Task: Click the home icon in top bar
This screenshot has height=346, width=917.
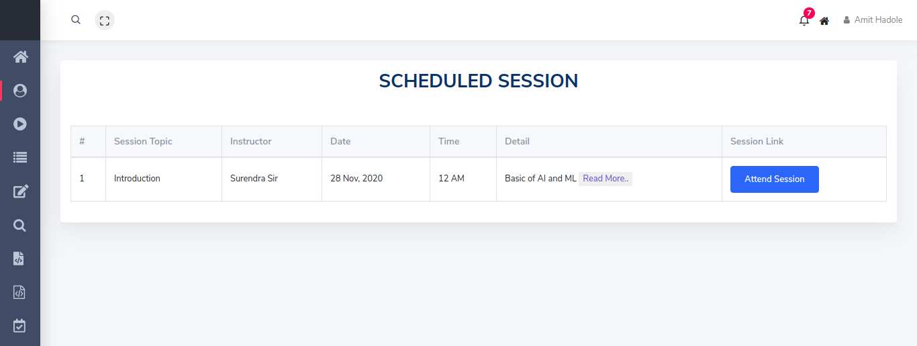Action: [x=824, y=21]
